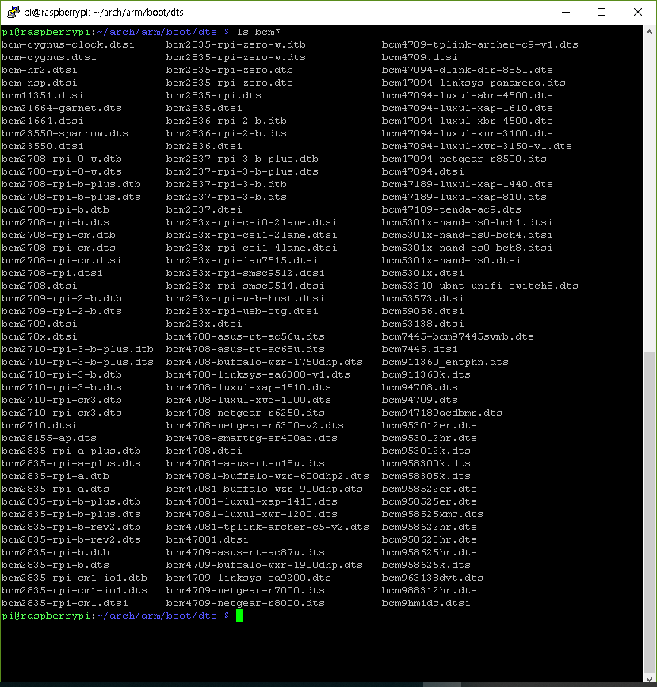Click file bcm47094-netgear-r8500.dts
Screen dimensions: 657x687
[x=464, y=159]
